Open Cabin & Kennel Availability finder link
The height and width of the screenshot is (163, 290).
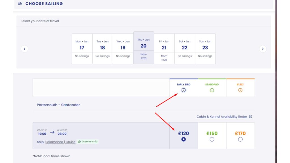pyautogui.click(x=222, y=117)
